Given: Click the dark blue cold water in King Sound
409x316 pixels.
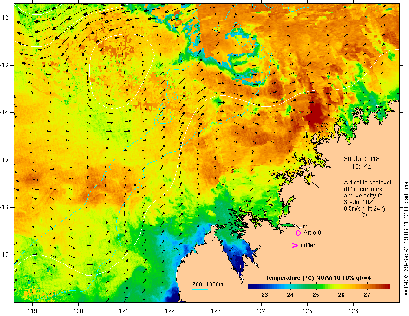Looking at the screenshot, I should (239, 262).
